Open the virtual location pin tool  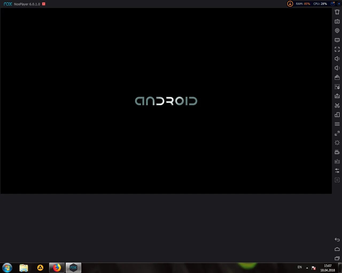click(x=337, y=31)
